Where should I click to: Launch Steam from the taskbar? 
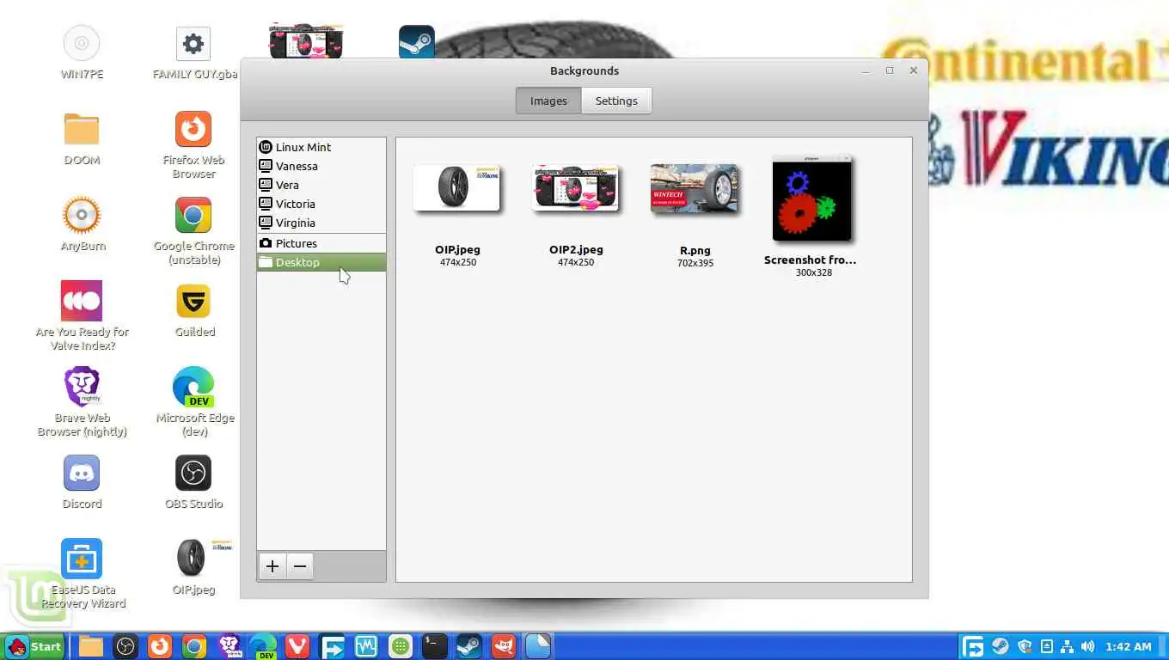coord(468,646)
